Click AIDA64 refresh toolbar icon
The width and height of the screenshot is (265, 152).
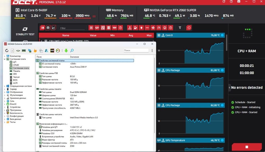(7, 50)
